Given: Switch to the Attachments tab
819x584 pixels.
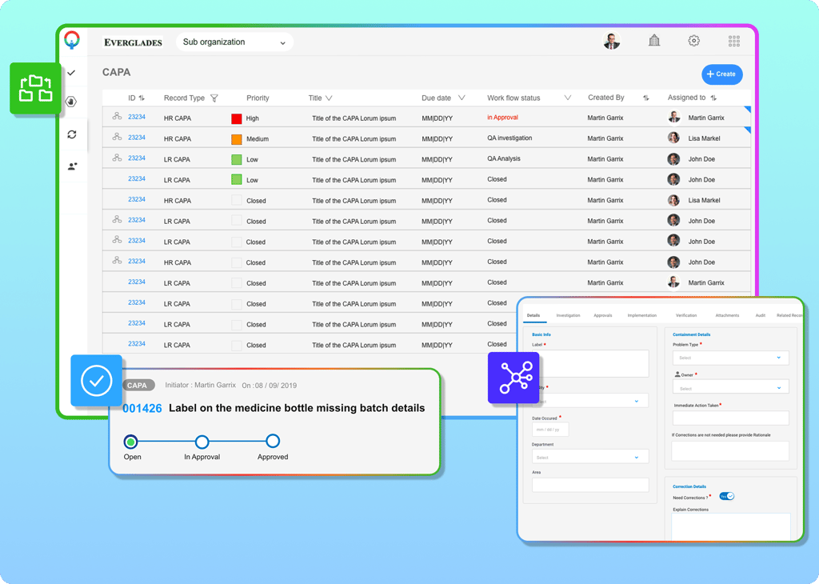Looking at the screenshot, I should [x=727, y=315].
